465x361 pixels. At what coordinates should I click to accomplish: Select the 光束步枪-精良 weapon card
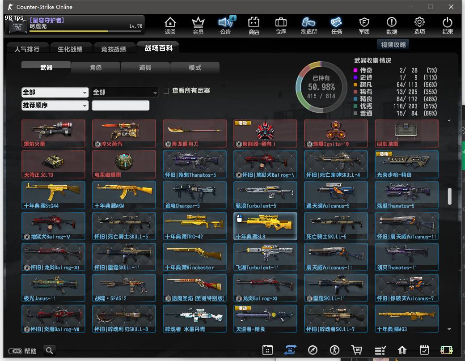click(406, 164)
